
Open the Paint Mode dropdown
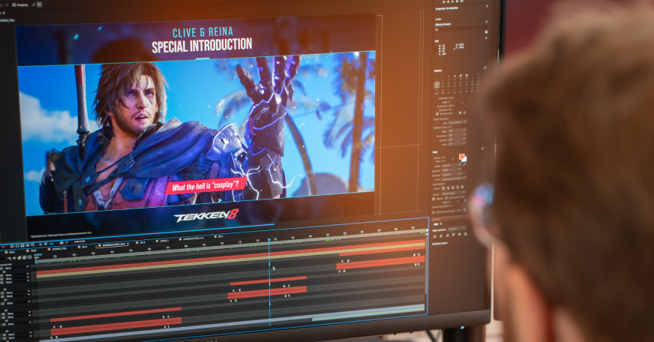coord(451,165)
